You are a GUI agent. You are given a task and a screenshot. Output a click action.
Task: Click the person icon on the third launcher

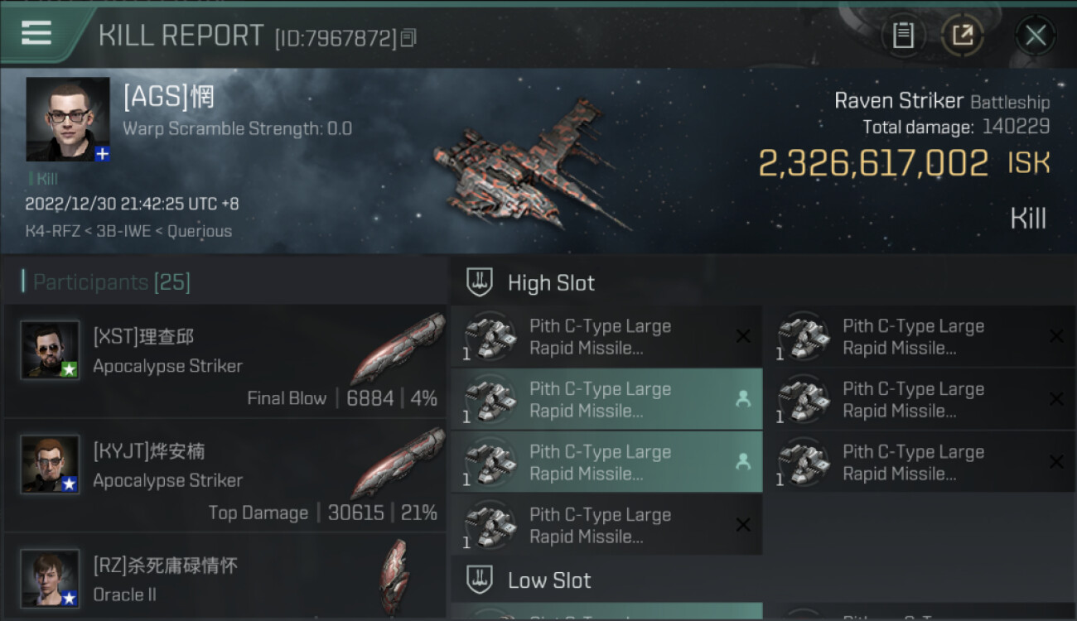click(x=743, y=462)
